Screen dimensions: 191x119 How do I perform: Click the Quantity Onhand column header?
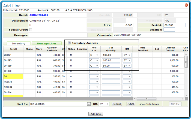(x=170, y=49)
